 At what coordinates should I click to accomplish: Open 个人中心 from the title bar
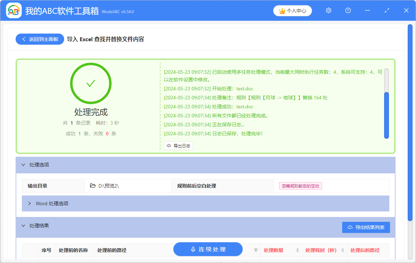[293, 10]
